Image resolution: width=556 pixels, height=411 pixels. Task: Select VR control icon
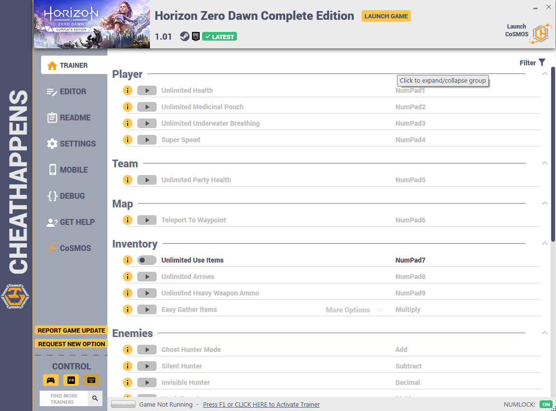pyautogui.click(x=71, y=380)
